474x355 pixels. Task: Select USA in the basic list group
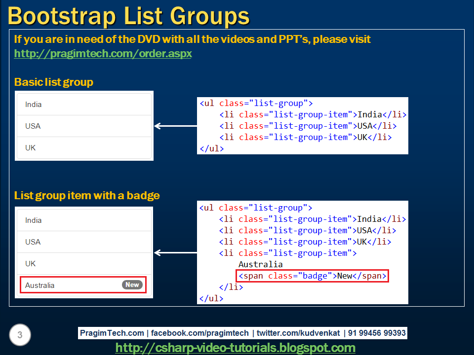32,126
